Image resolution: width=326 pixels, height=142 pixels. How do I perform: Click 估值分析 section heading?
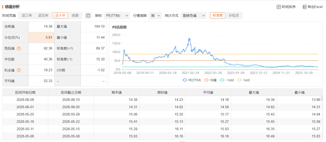pos(12,7)
